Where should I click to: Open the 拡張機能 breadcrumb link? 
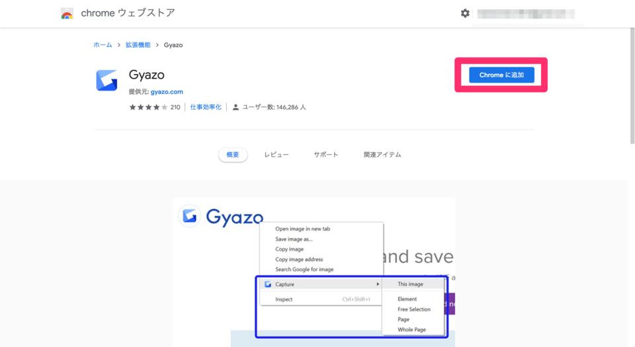pos(138,45)
